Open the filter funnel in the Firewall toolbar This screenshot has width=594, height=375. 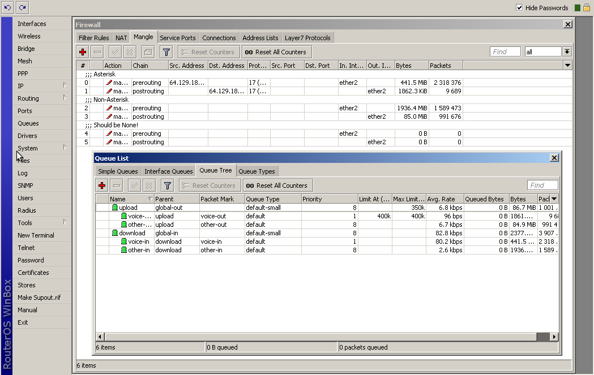(166, 52)
